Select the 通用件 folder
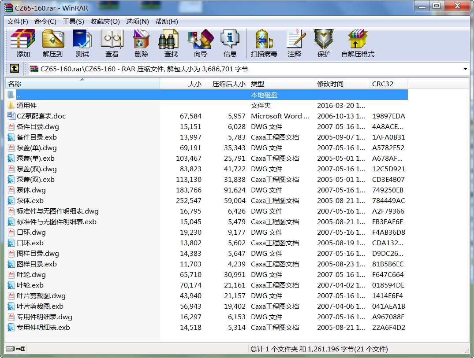The height and width of the screenshot is (358, 474). (x=26, y=106)
